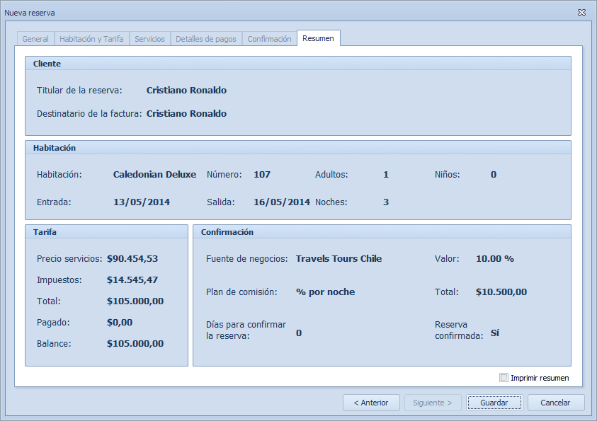
Task: Click the active Resumen tab
Action: (318, 38)
